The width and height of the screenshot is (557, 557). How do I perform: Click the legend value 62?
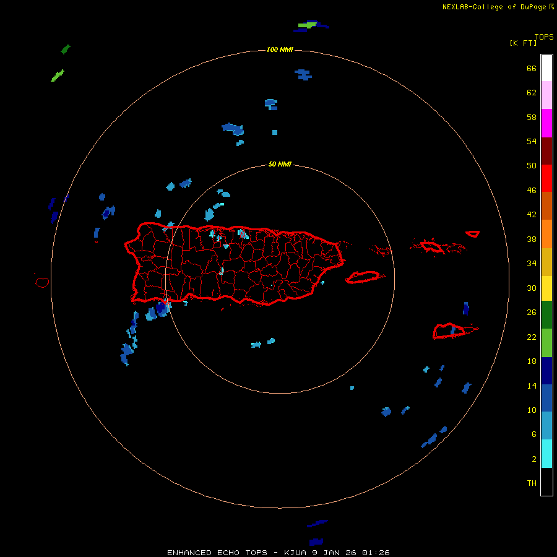tap(532, 93)
